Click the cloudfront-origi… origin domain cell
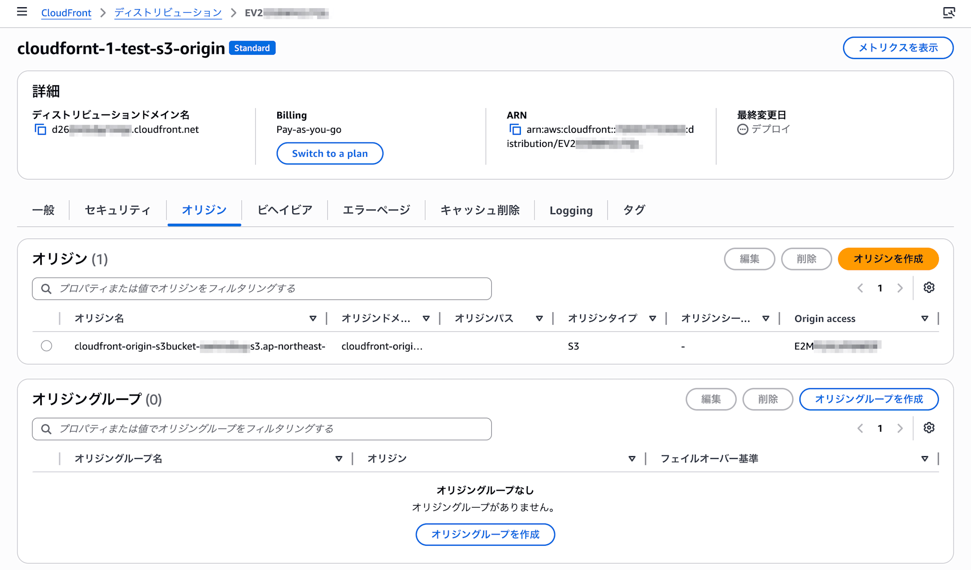Screen dimensions: 971x570 (382, 346)
